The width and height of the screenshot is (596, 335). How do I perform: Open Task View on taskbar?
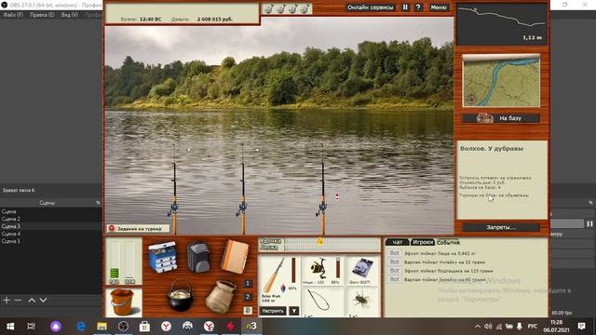click(31, 327)
